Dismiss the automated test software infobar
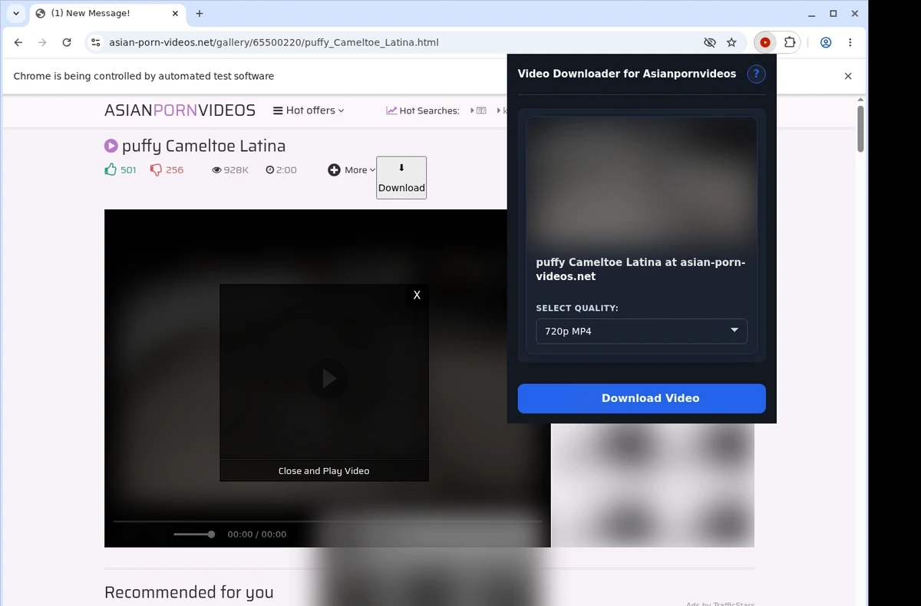This screenshot has height=606, width=921. (x=848, y=76)
